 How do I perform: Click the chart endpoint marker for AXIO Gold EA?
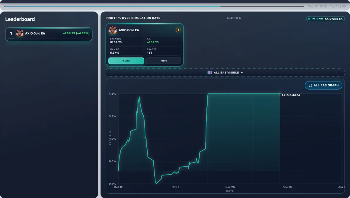point(280,94)
